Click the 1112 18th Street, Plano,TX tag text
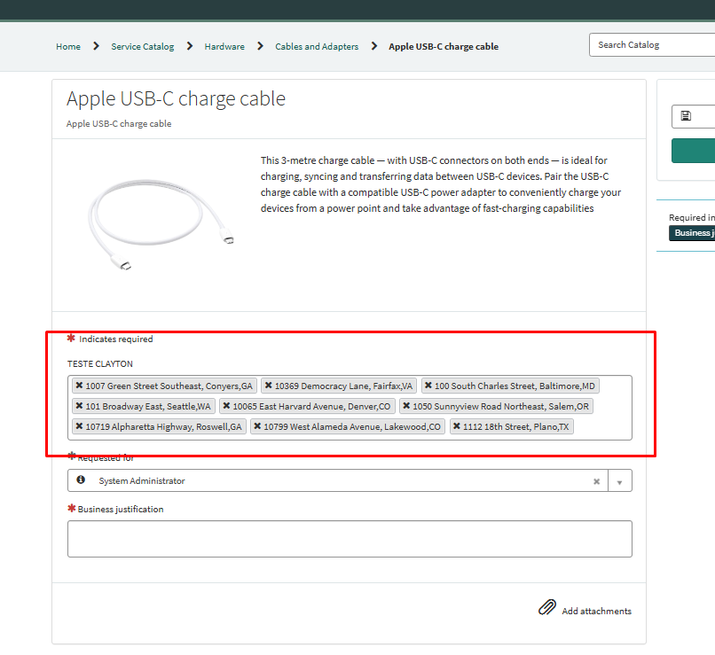The image size is (715, 655). (x=515, y=427)
